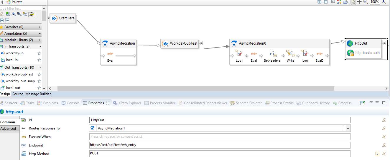Click the Write step icon

click(290, 54)
